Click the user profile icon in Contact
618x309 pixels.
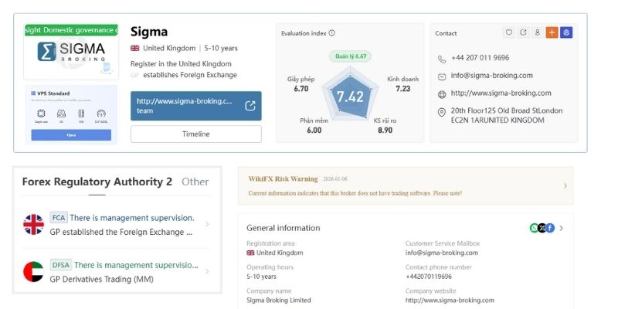click(x=537, y=32)
